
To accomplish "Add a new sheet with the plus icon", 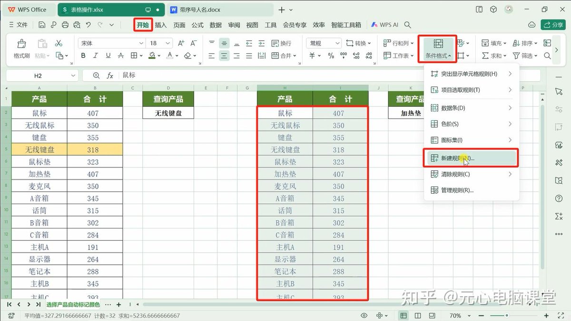I will point(119,304).
